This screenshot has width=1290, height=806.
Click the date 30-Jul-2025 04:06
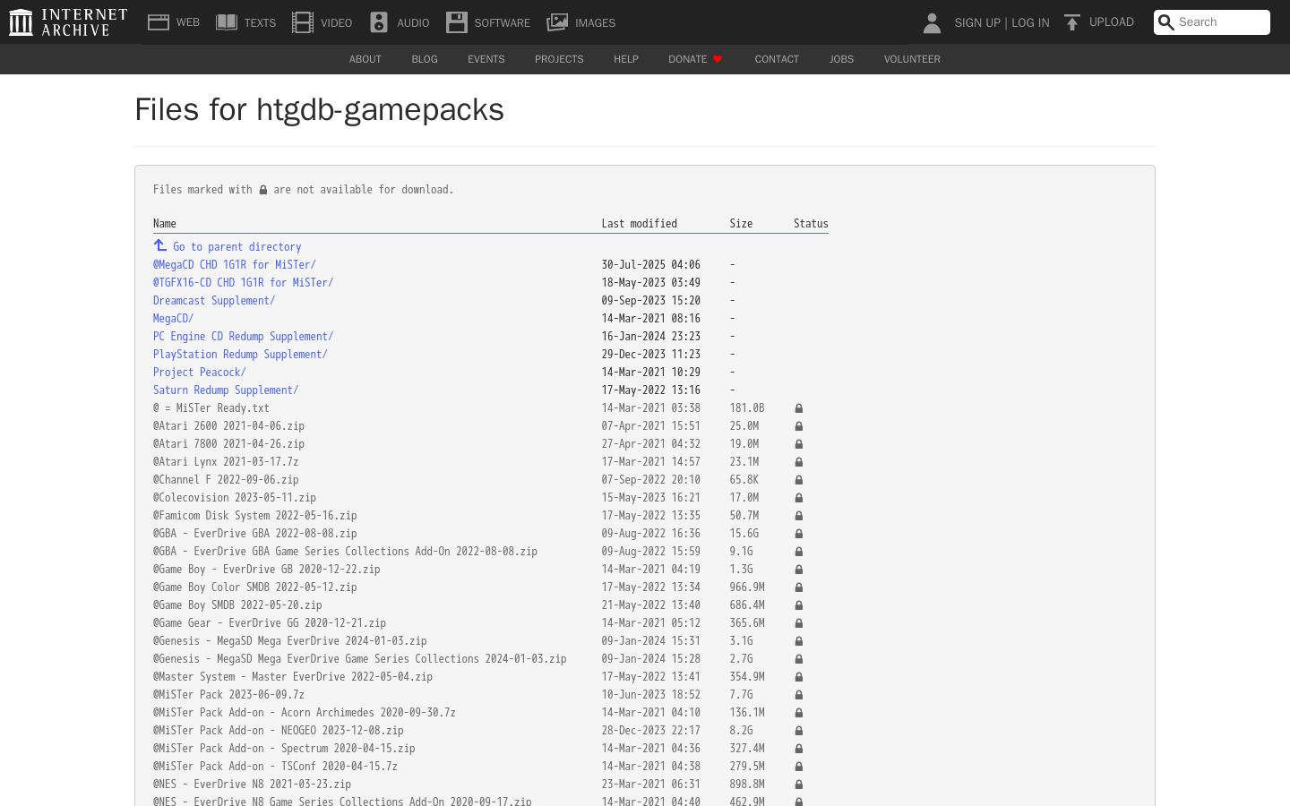651,265
